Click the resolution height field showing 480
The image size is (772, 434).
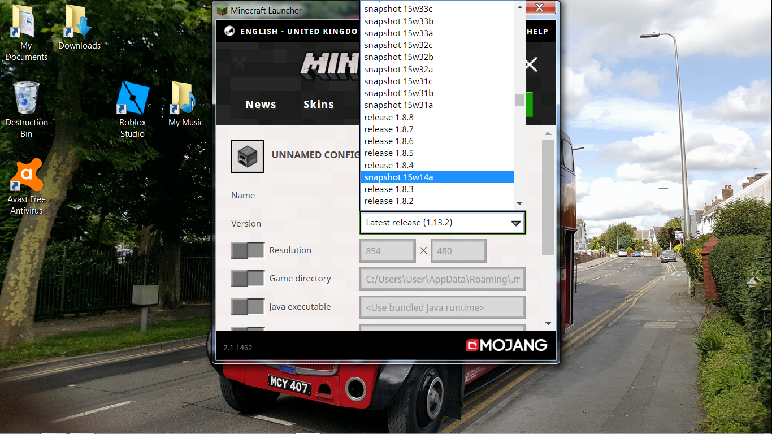coord(459,251)
